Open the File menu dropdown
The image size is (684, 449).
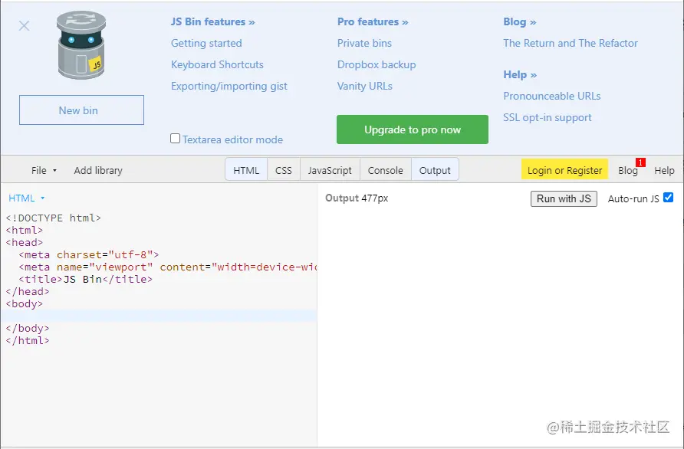pyautogui.click(x=44, y=170)
